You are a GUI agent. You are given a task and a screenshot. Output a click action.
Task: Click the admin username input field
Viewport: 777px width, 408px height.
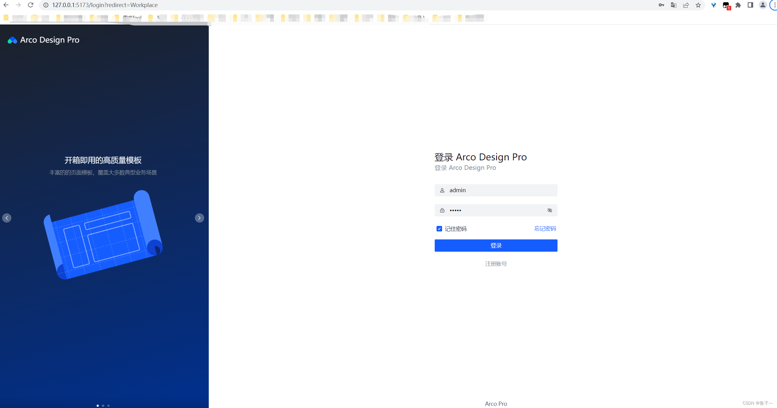pos(496,190)
